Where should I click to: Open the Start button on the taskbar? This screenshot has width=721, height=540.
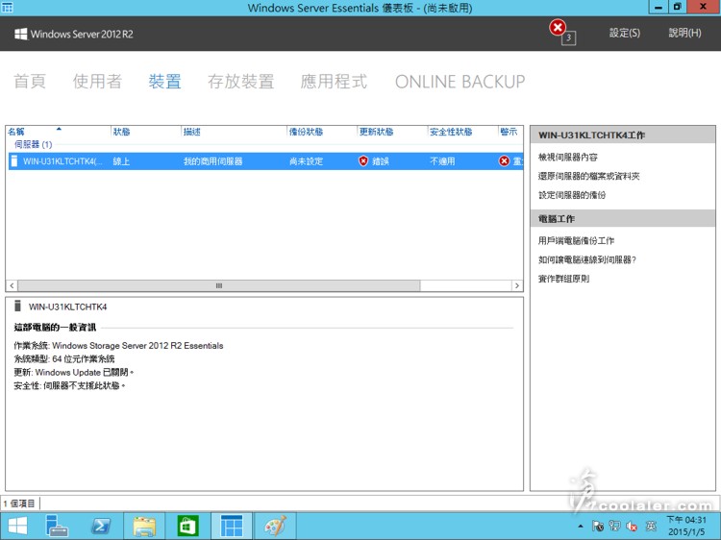click(17, 526)
